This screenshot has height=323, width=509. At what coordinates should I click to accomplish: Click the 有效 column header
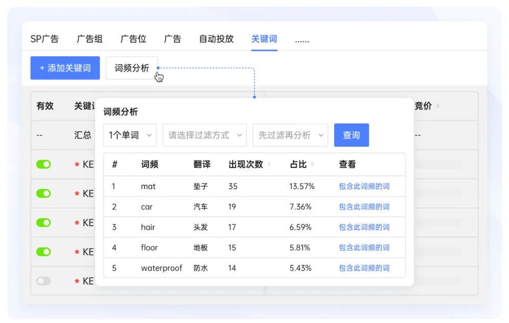point(45,106)
